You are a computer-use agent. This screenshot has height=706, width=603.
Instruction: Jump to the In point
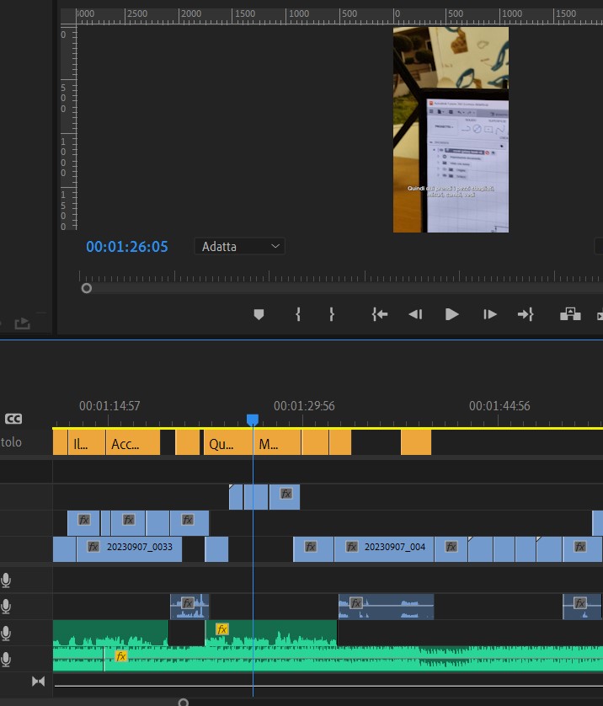tap(380, 314)
